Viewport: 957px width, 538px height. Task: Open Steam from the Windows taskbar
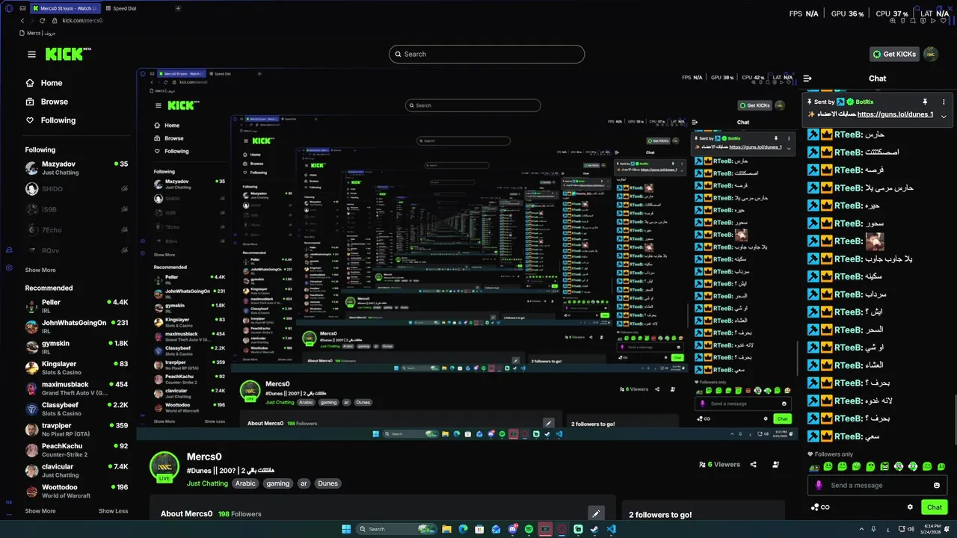(x=594, y=529)
